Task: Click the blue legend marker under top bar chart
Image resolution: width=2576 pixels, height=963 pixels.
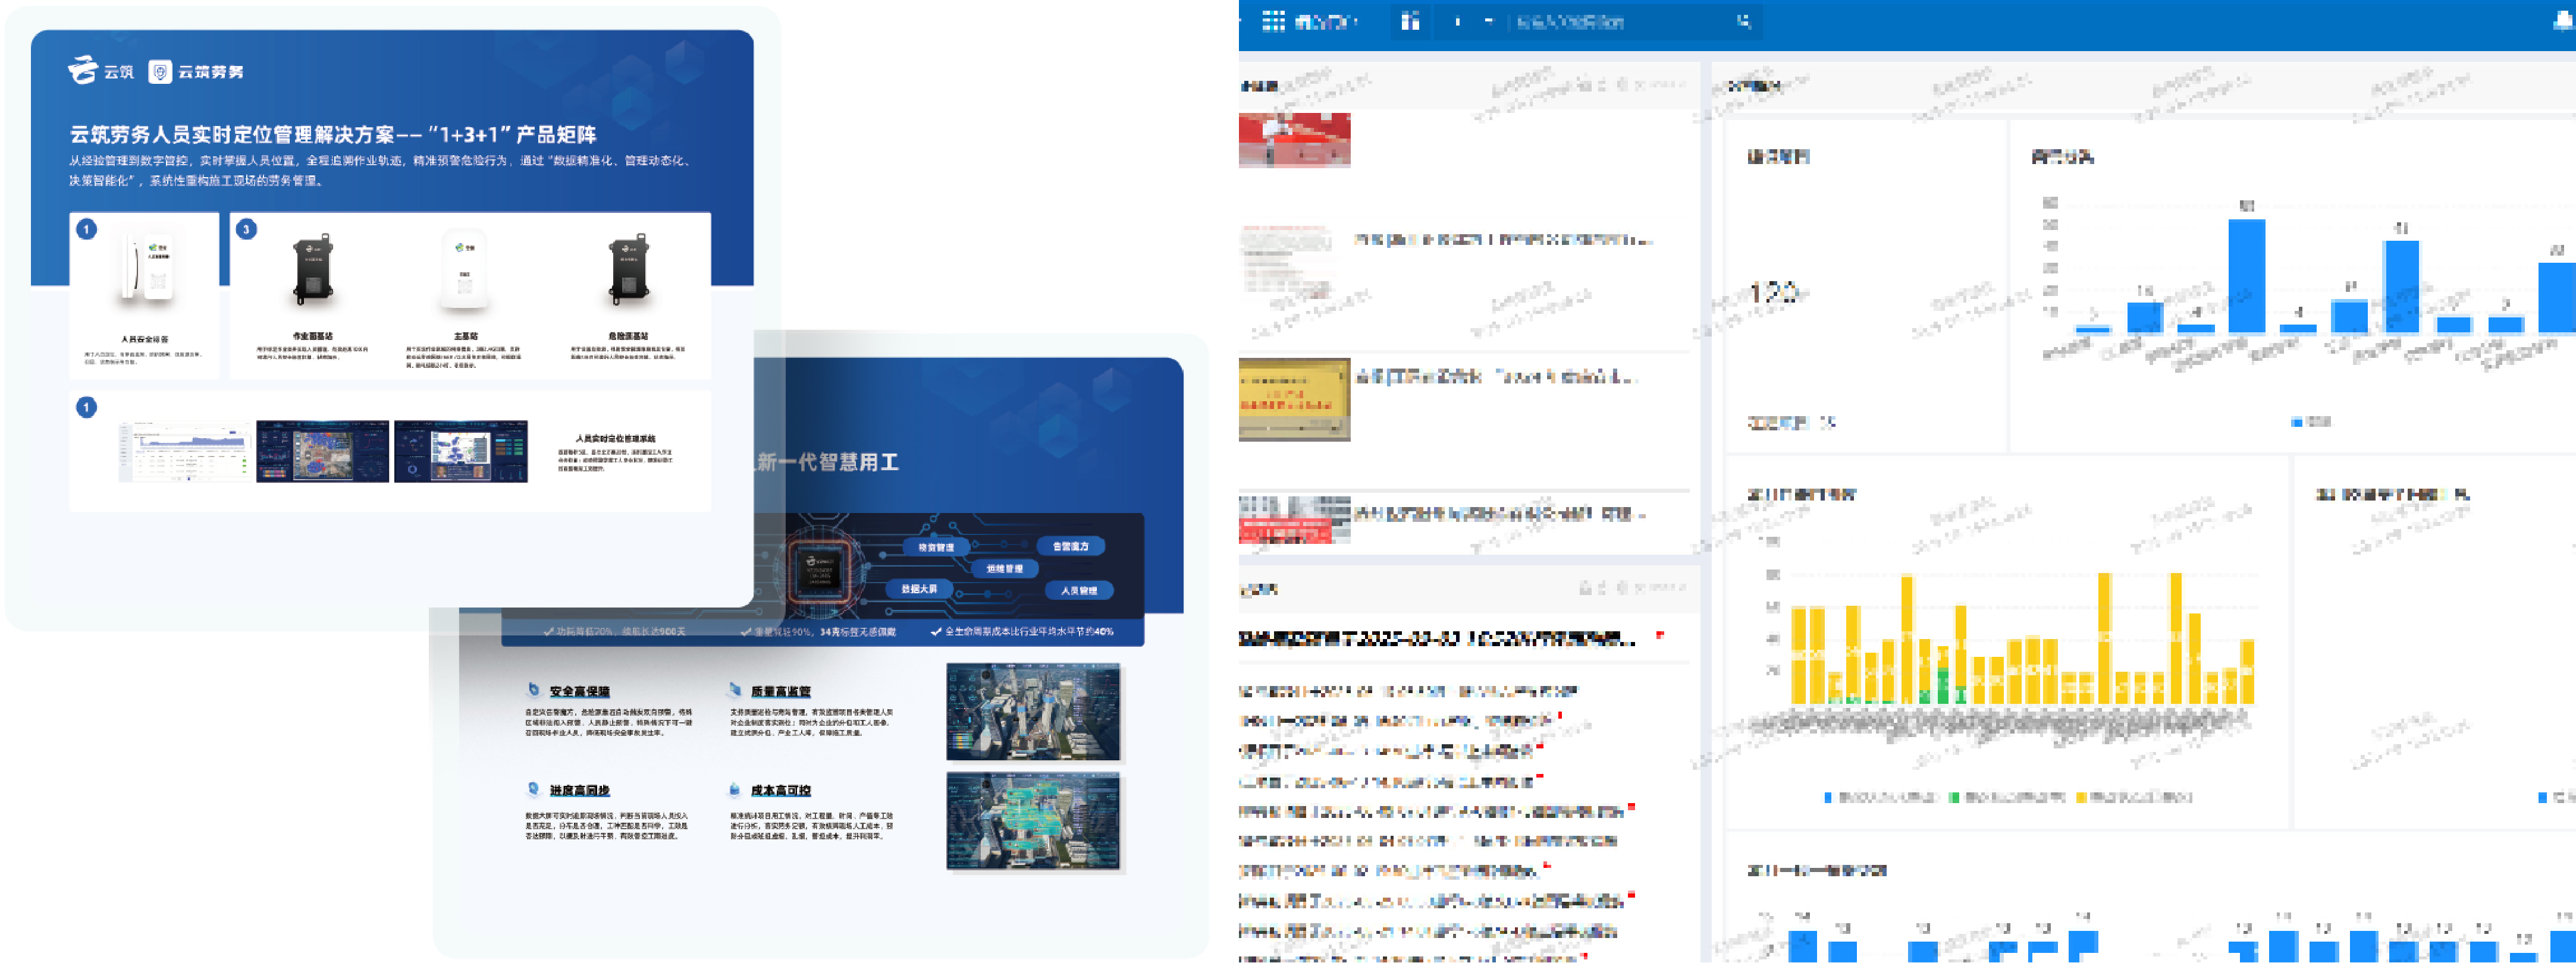Action: [x=2296, y=421]
